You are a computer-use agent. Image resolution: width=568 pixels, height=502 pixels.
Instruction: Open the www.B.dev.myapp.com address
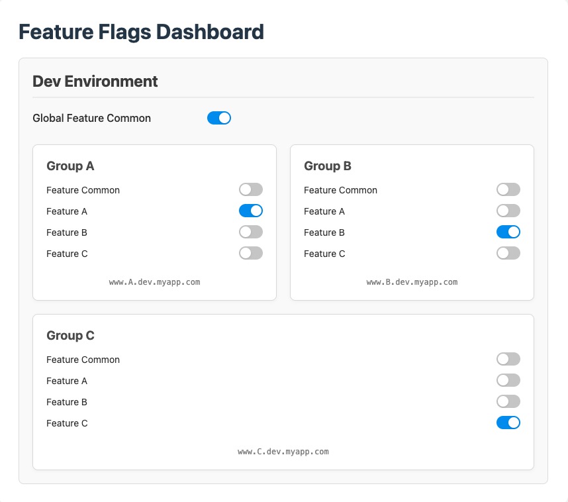412,282
